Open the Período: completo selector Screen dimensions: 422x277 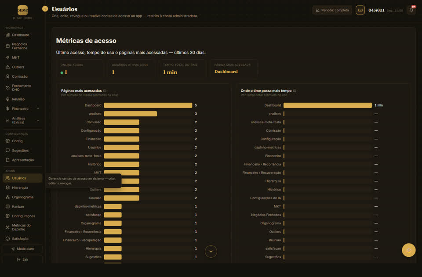(x=332, y=10)
